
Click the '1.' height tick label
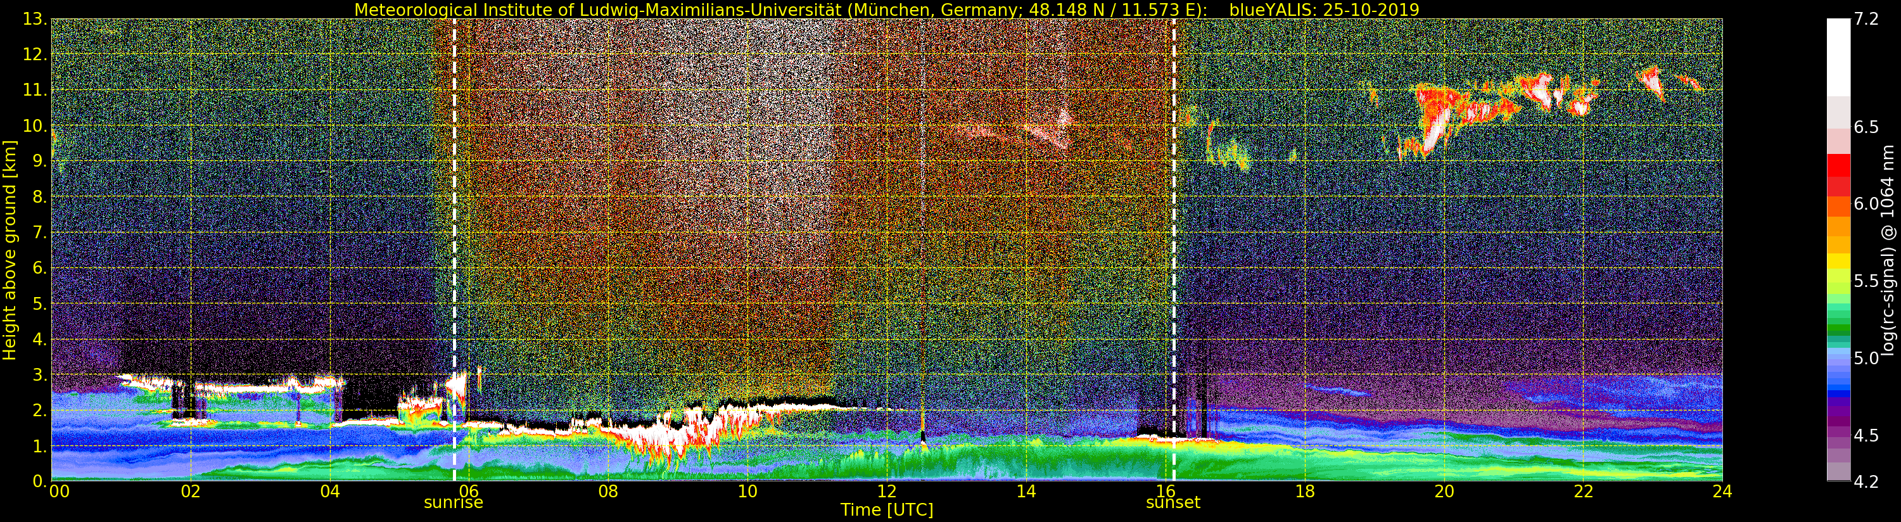[x=39, y=446]
